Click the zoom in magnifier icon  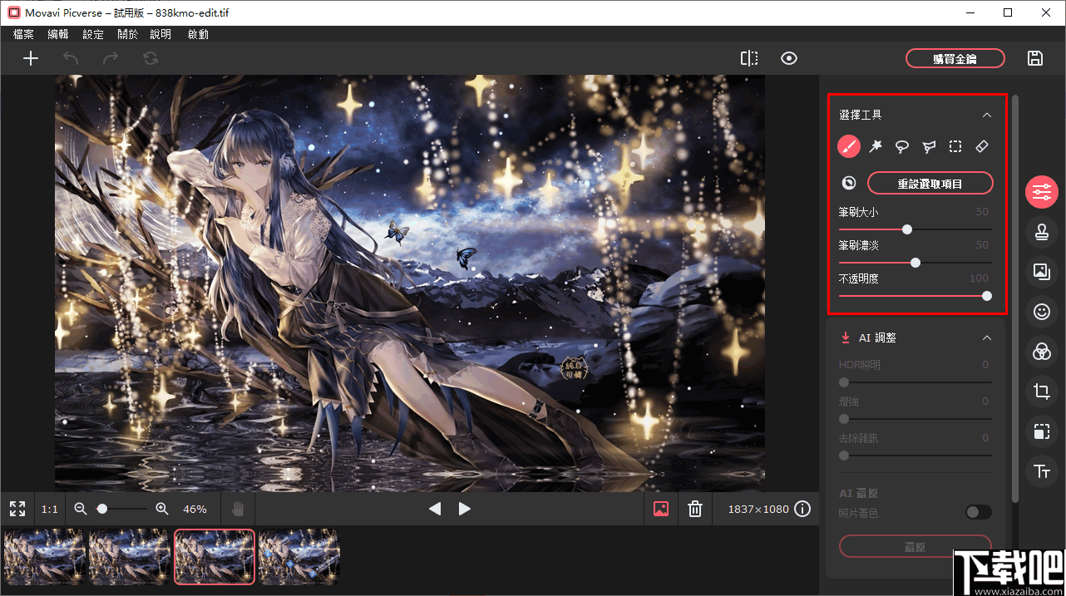tap(162, 509)
